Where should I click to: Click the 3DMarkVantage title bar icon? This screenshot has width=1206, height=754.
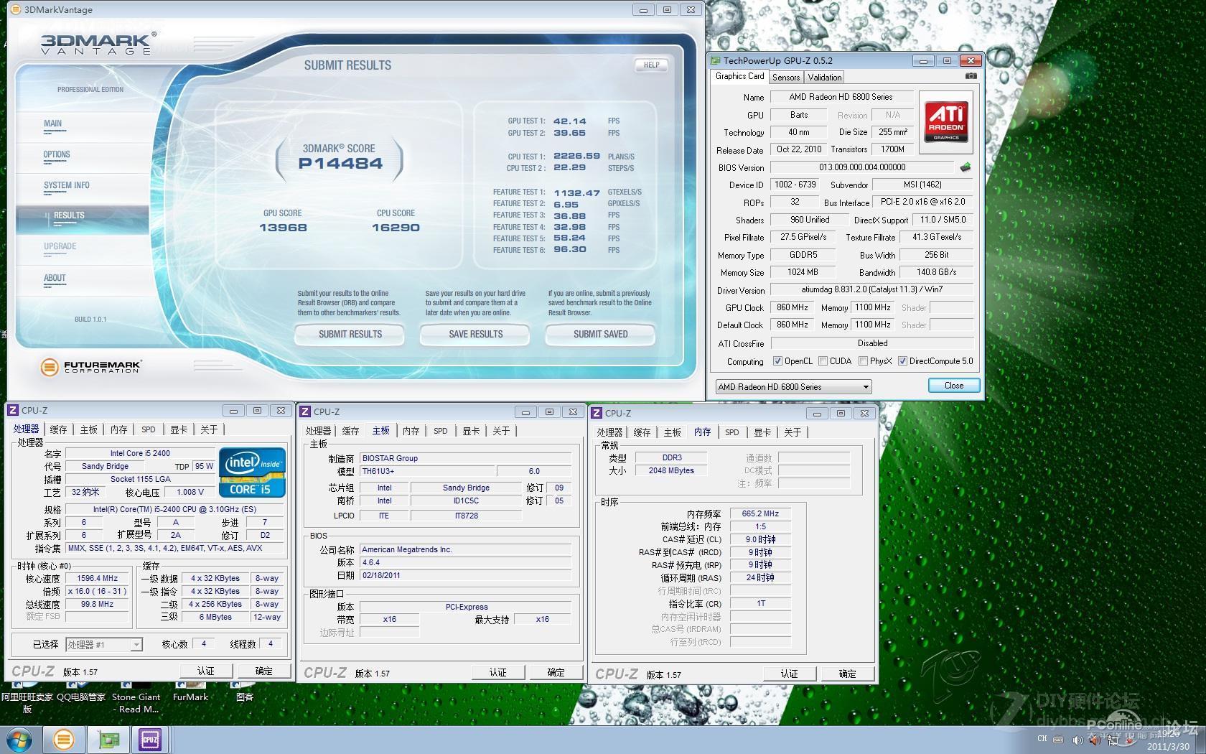pyautogui.click(x=16, y=10)
